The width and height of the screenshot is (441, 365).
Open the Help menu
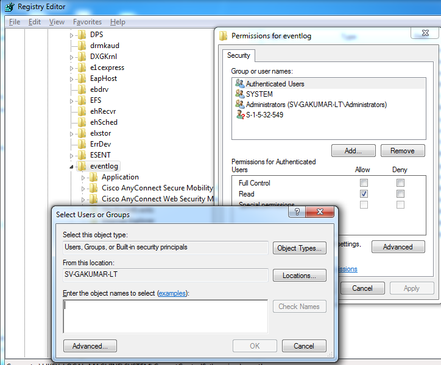118,22
